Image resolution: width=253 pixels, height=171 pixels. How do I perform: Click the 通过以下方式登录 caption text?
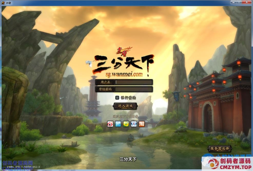click(125, 116)
